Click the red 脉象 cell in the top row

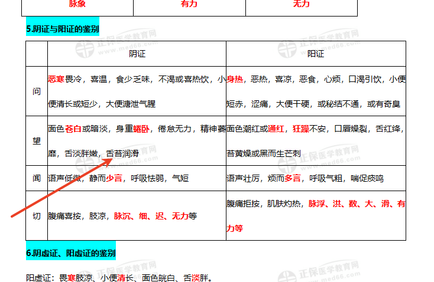[x=77, y=4]
